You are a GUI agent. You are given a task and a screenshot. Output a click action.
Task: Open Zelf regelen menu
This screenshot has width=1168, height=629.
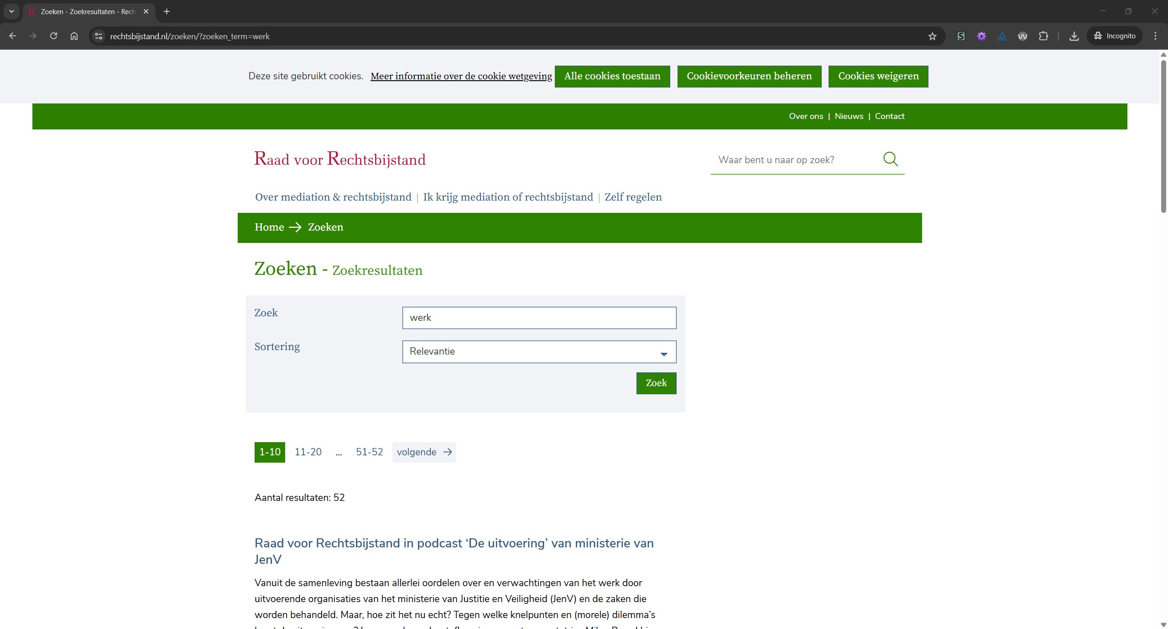(x=633, y=197)
